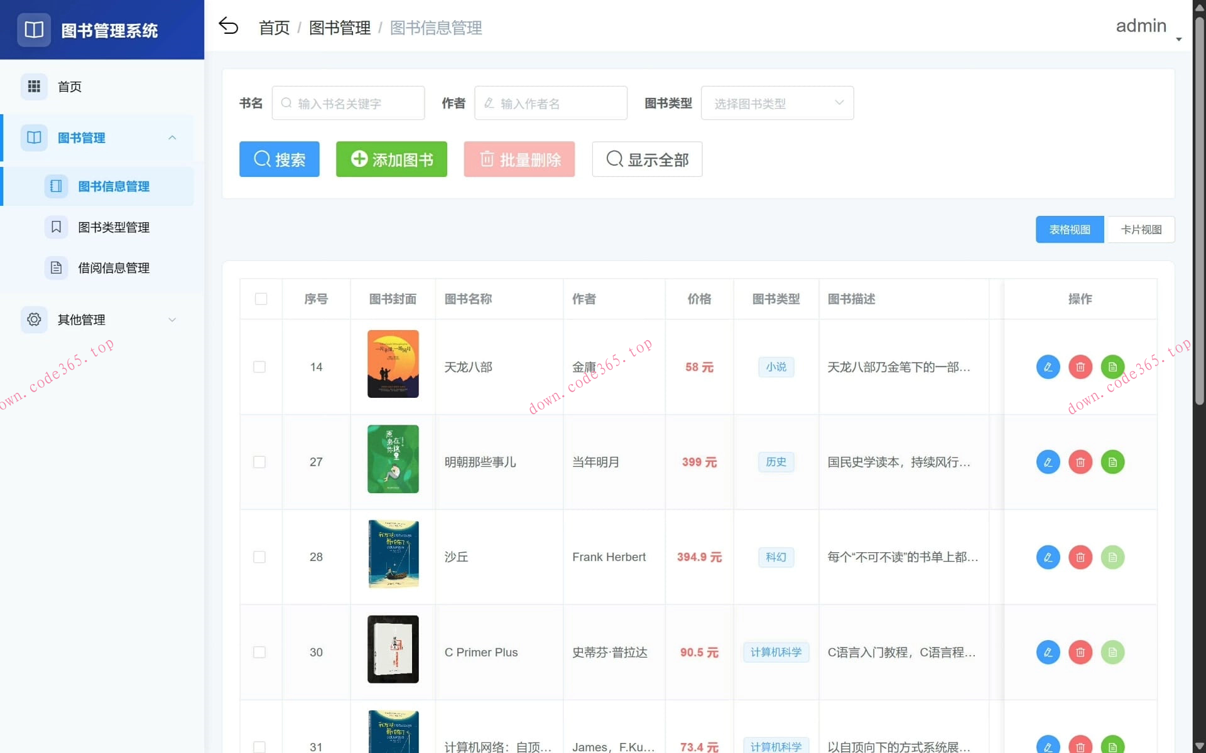Open the 选择图书类型 dropdown
The image size is (1206, 753).
pyautogui.click(x=777, y=102)
